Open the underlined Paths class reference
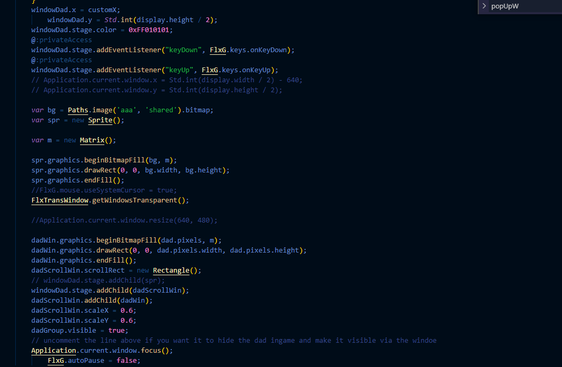 tap(77, 110)
